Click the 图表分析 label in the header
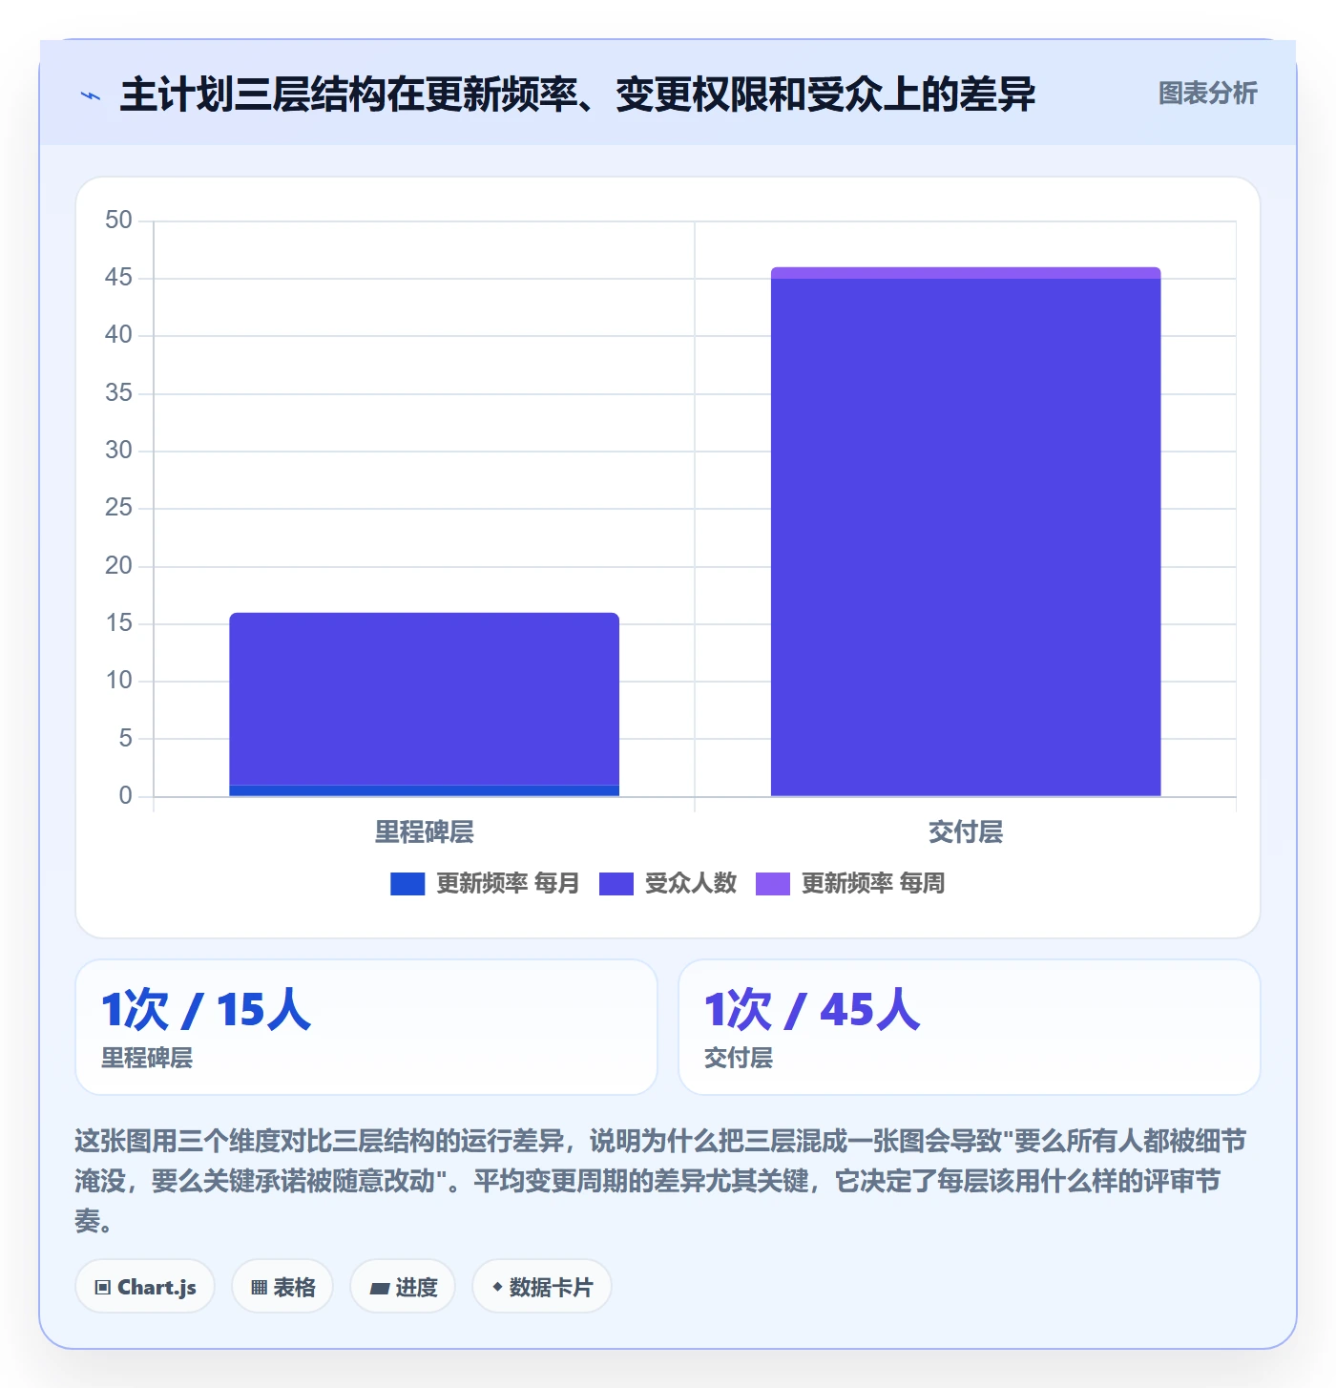 [x=1207, y=94]
